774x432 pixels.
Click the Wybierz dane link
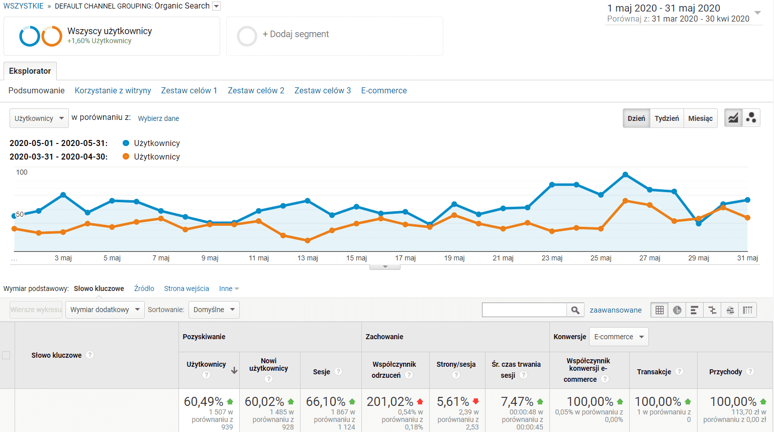pos(158,118)
